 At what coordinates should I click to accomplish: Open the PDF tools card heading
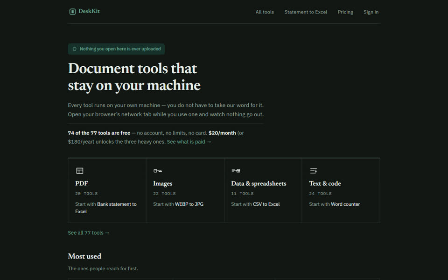82,183
